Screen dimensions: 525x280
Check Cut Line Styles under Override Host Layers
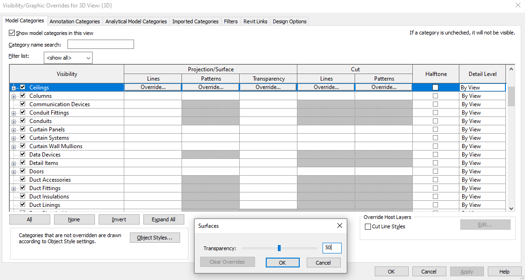[367, 226]
